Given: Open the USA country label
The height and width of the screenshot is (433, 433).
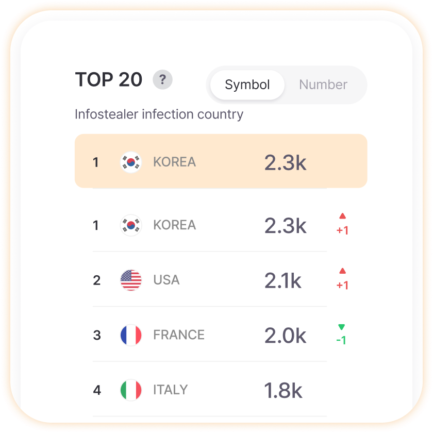Looking at the screenshot, I should [x=166, y=280].
